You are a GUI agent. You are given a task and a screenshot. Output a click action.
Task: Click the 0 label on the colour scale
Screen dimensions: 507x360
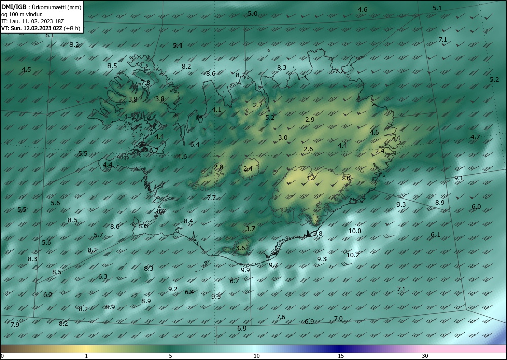coord(2,356)
